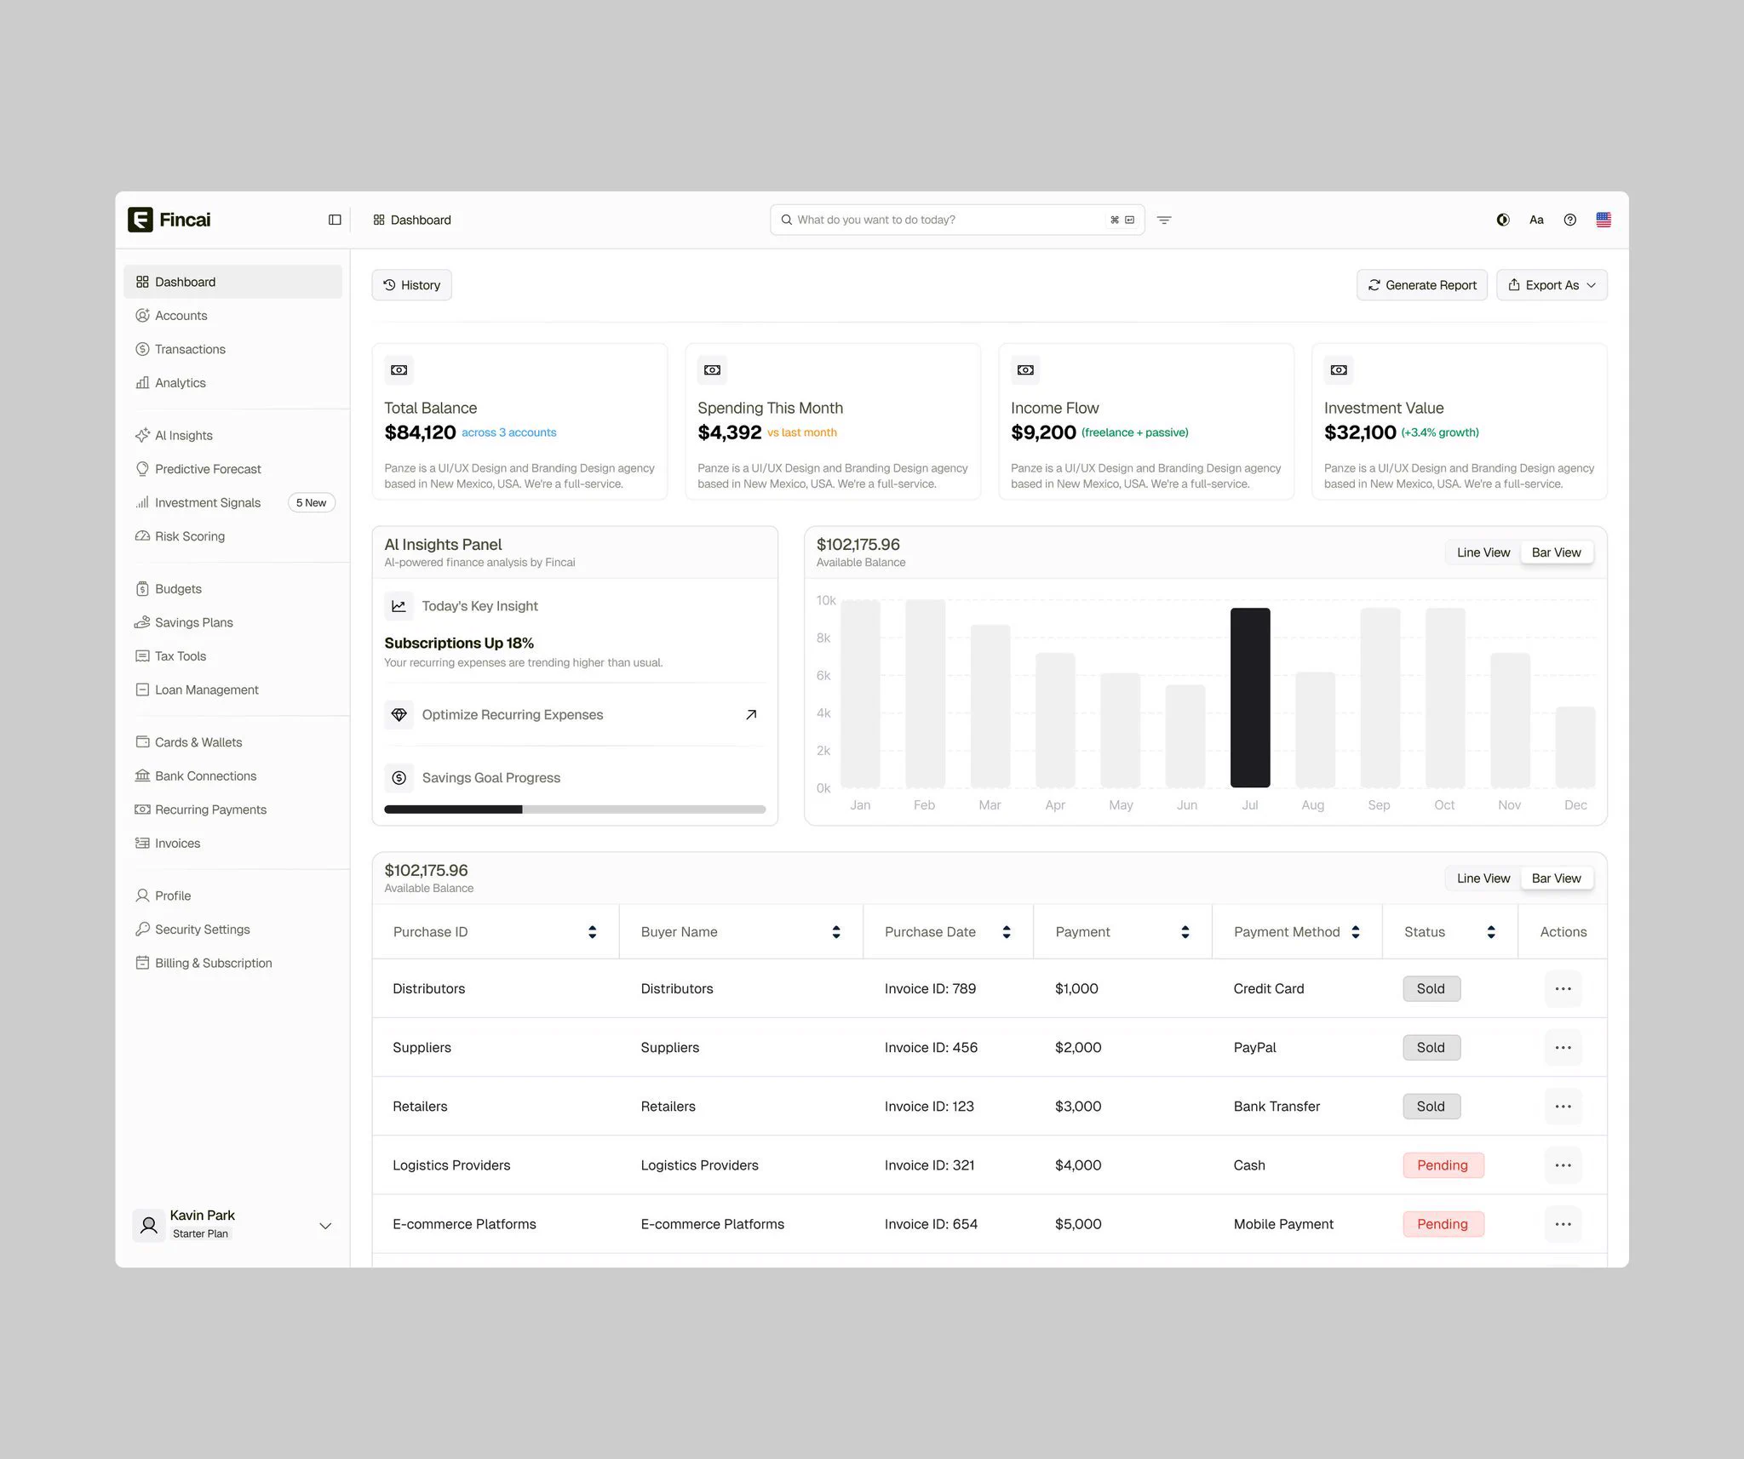Toggle dark mode contrast icon
Viewport: 1744px width, 1459px height.
1503,220
